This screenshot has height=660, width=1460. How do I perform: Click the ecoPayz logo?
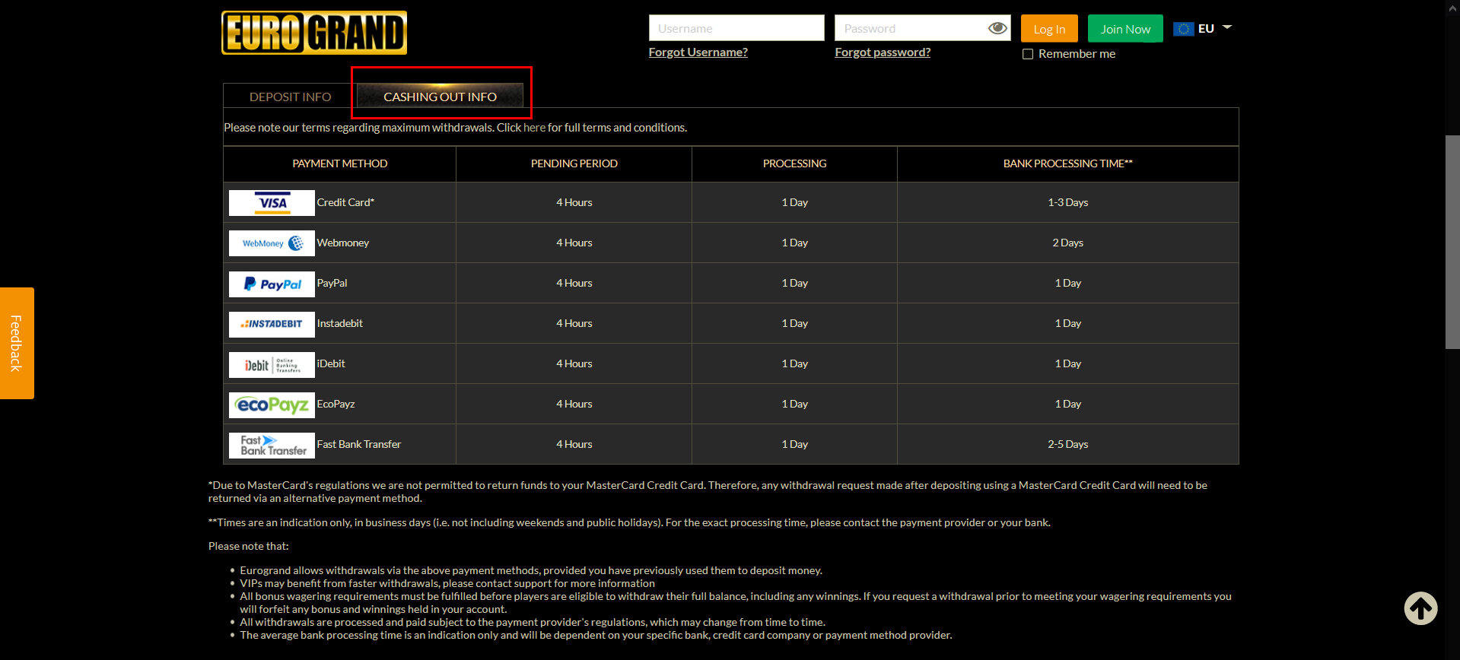[x=272, y=405]
